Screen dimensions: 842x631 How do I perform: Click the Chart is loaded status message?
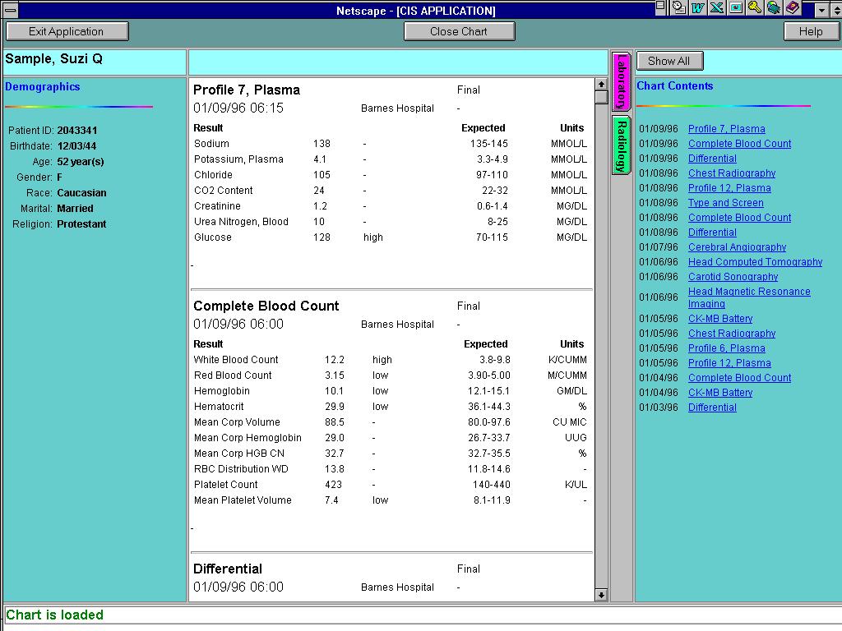pos(54,615)
